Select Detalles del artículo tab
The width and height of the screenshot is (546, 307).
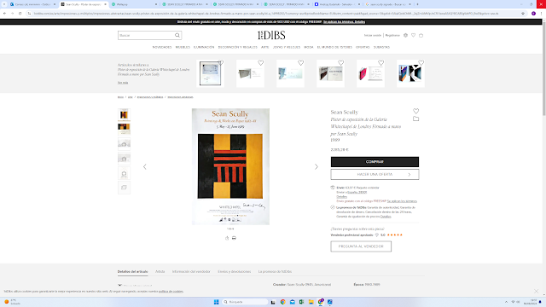pos(133,271)
